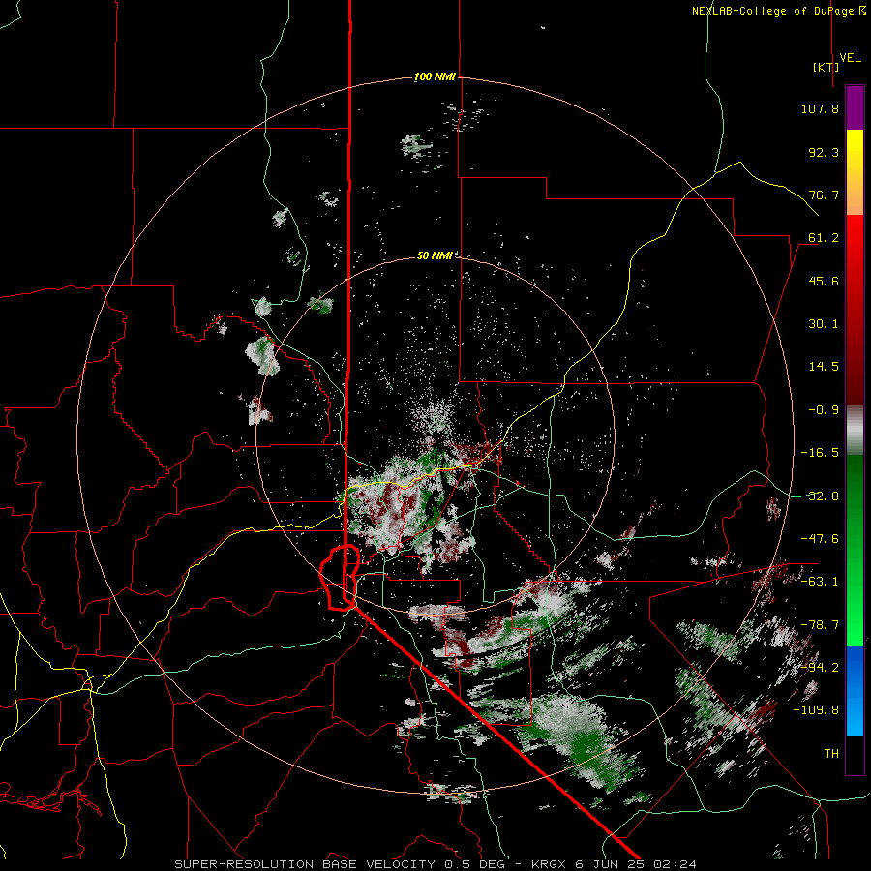Click the [KT] units label
Viewport: 871px width, 871px height.
coord(826,67)
